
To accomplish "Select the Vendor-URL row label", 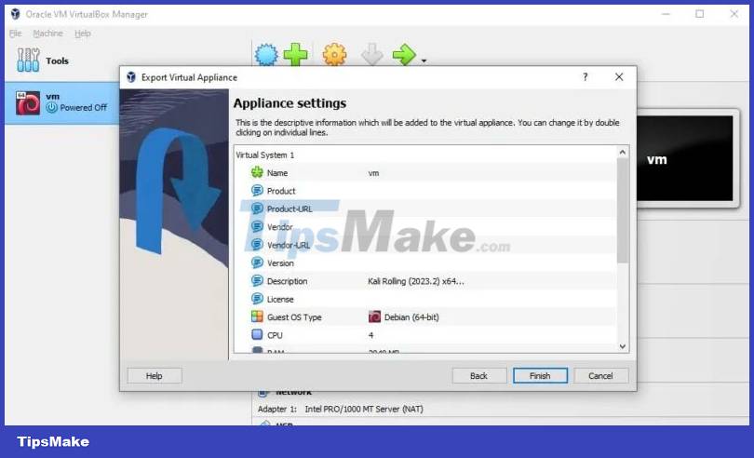I will pos(289,245).
